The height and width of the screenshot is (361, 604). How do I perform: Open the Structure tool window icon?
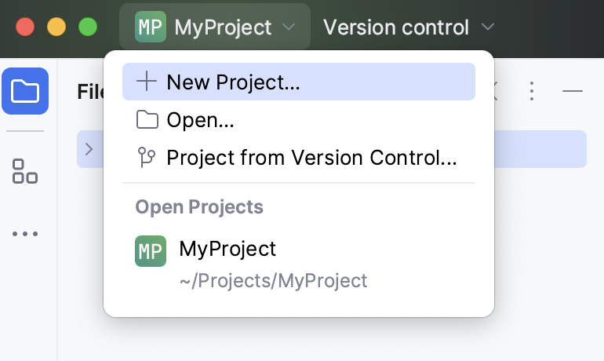(25, 171)
